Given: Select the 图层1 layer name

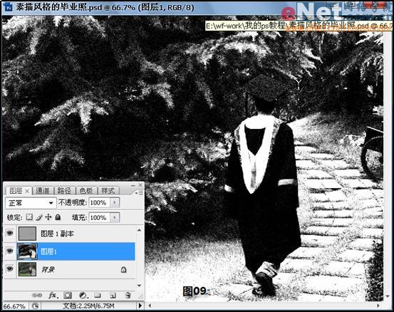Looking at the screenshot, I should tap(48, 251).
